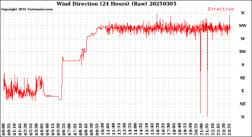The height and width of the screenshot is (137, 252).
Task: Click the '16:55' time label
Action: (x=163, y=129)
